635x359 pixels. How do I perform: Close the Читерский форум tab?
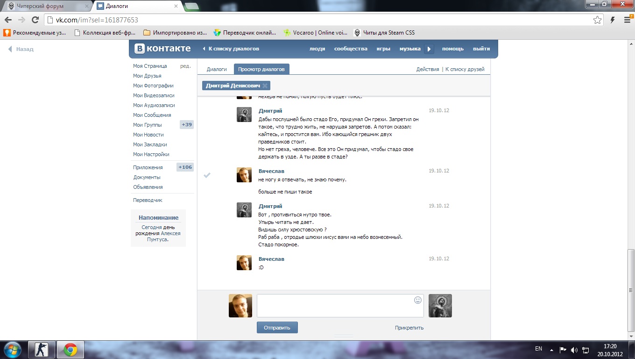87,7
